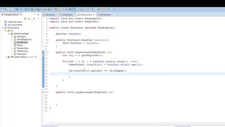Close the KeyInput.java tab
The height and width of the screenshot is (127, 225).
tap(94, 14)
